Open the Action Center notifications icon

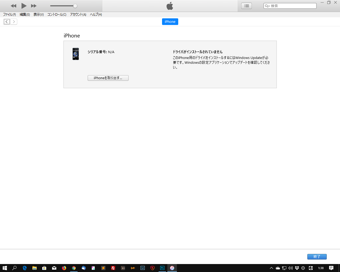331,268
